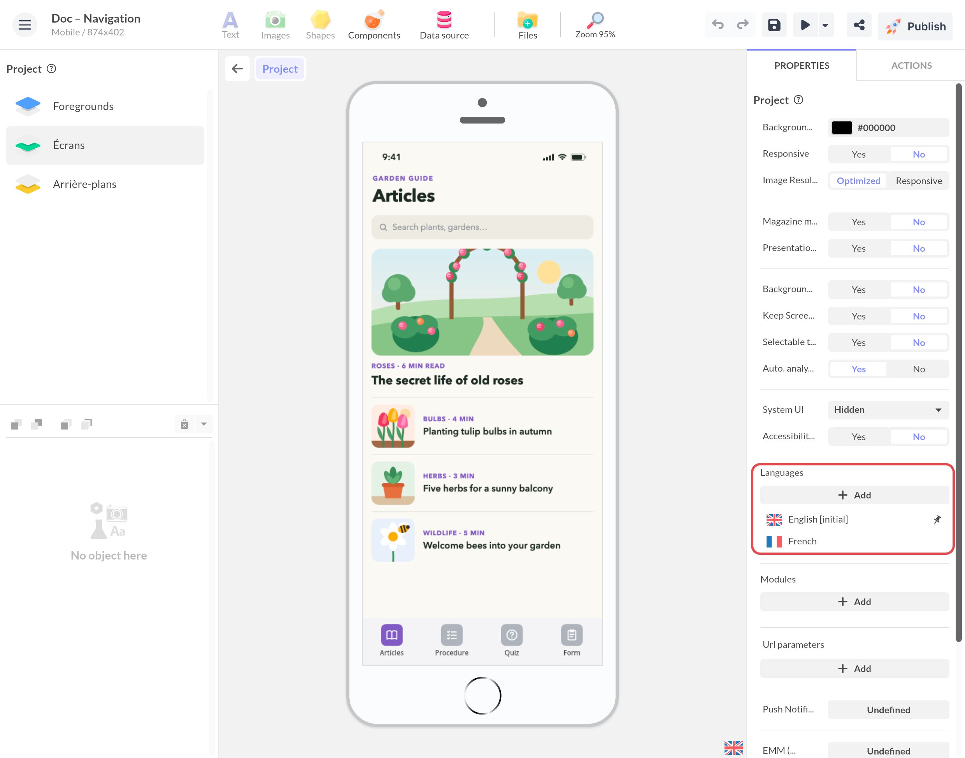965x758 pixels.
Task: Open the Images tool
Action: [x=275, y=25]
